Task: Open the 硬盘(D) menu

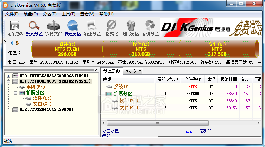Action: (x=31, y=14)
